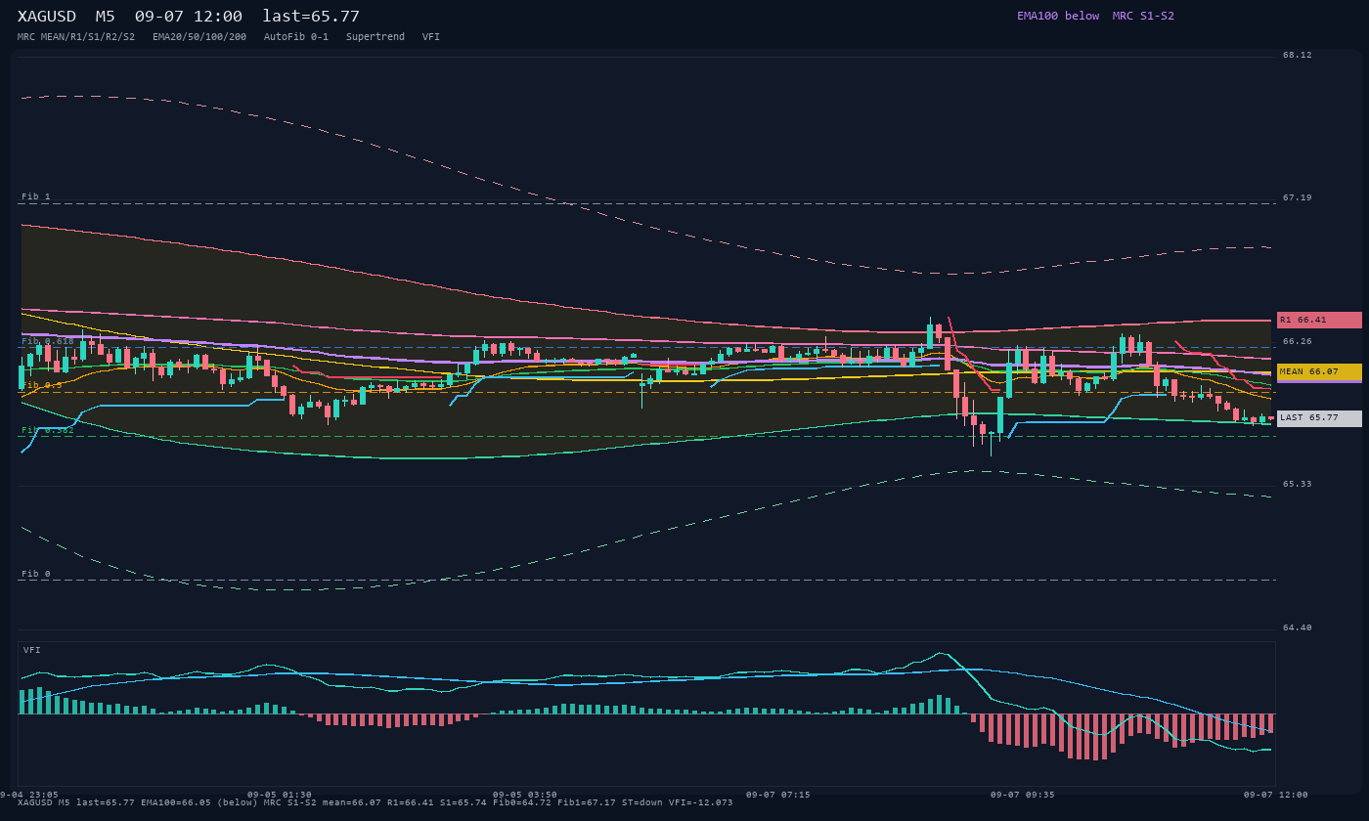Select the Fib 0.5 level label
Viewport: 1369px width, 821px height.
pos(42,385)
